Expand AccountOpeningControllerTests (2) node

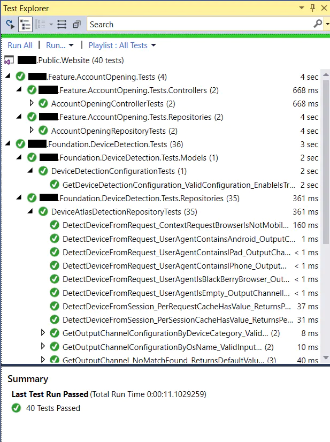[32, 103]
